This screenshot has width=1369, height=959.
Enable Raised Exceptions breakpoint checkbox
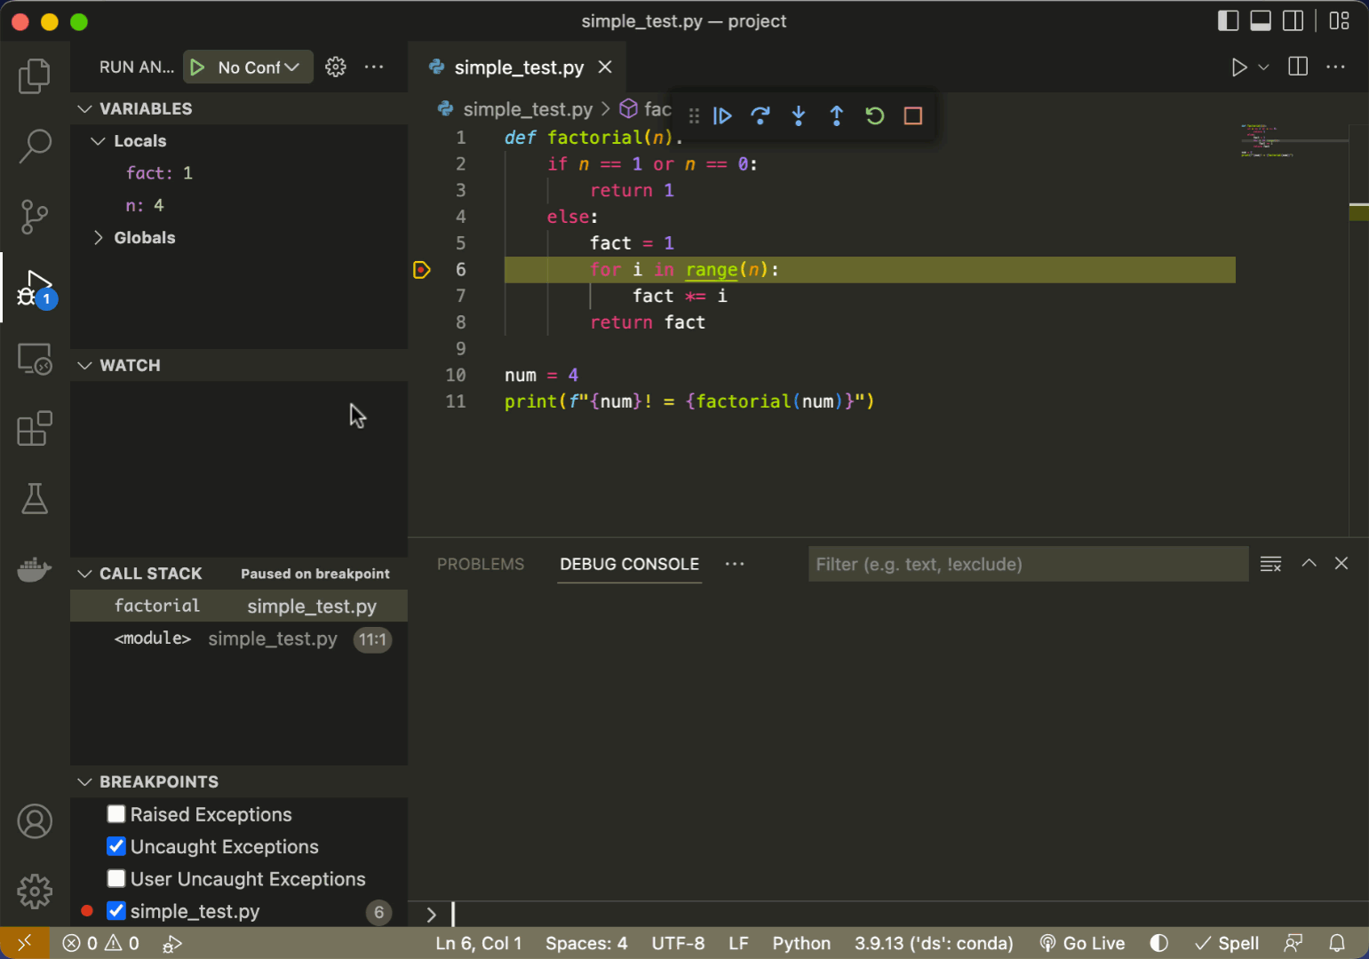tap(116, 814)
